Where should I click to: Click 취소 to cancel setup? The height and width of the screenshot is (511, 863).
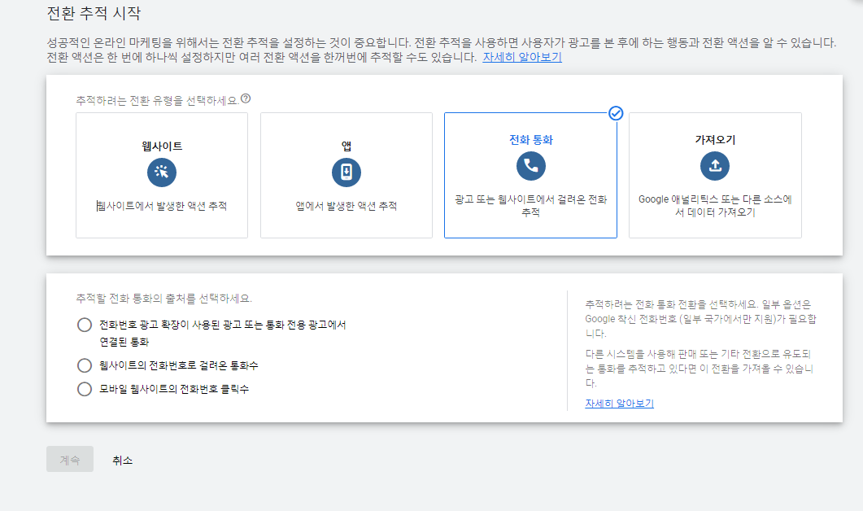(122, 460)
